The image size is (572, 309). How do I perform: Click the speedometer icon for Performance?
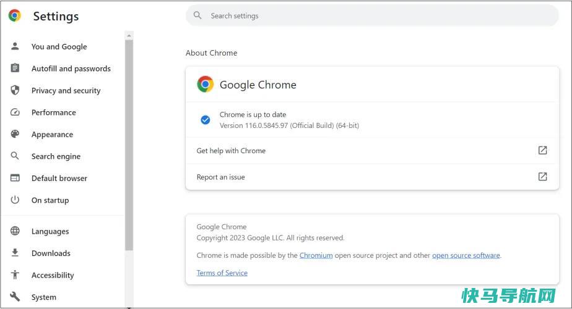15,112
